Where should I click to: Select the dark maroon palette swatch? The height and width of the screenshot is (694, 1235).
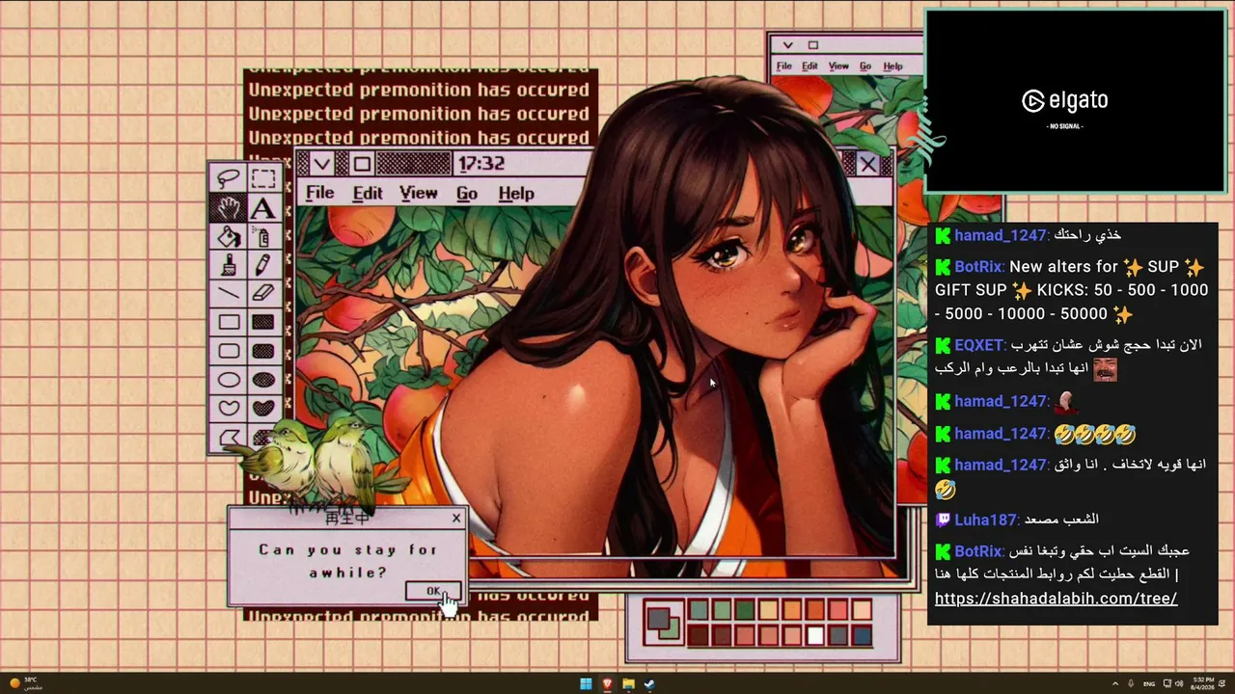click(x=699, y=635)
